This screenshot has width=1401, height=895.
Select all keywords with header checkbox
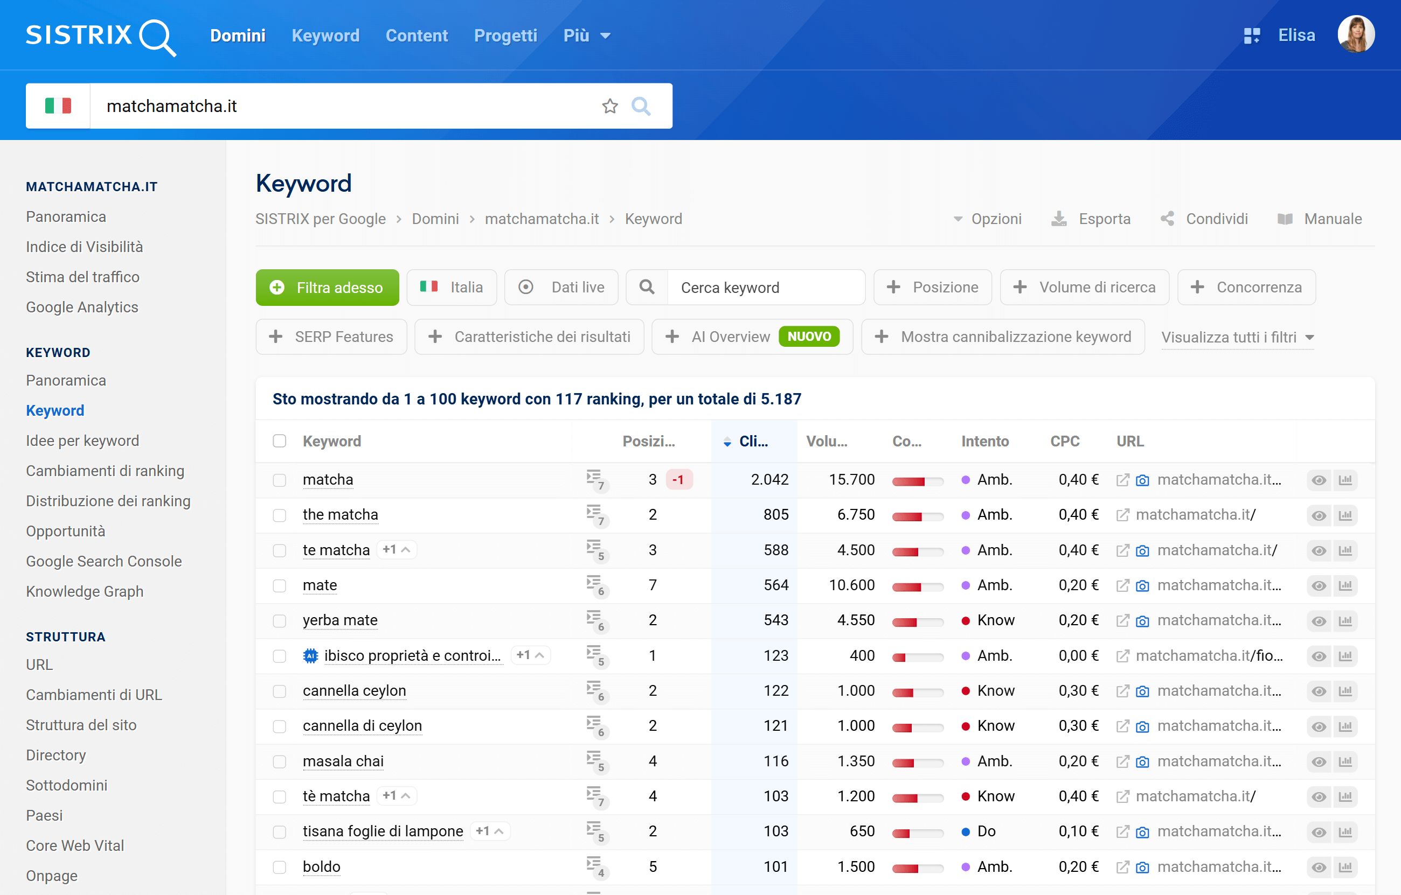coord(279,442)
